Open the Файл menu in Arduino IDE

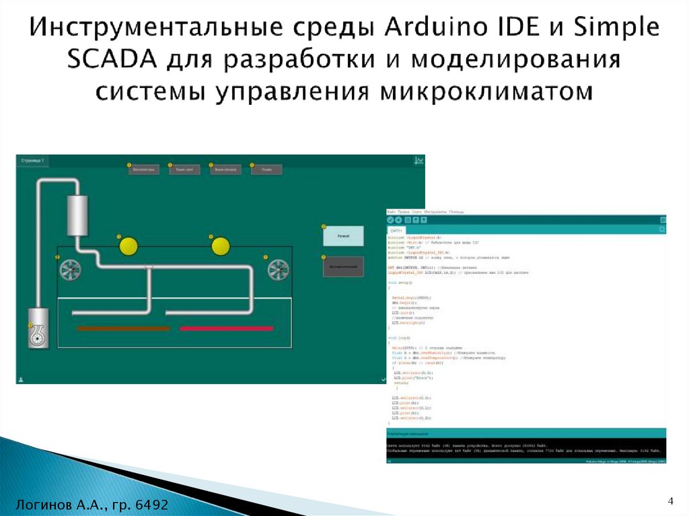click(392, 209)
